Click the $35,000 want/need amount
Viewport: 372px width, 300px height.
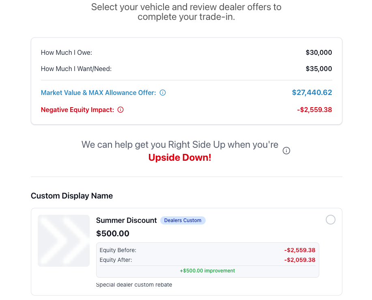pyautogui.click(x=319, y=69)
